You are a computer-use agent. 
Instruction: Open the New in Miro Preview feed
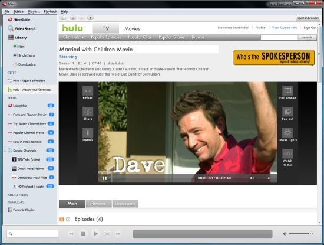point(31,142)
